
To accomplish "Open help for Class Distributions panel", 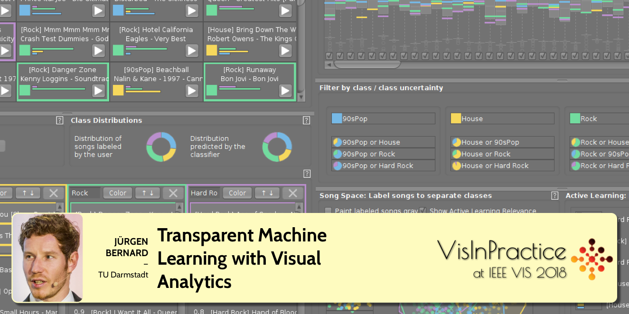I will tap(307, 120).
